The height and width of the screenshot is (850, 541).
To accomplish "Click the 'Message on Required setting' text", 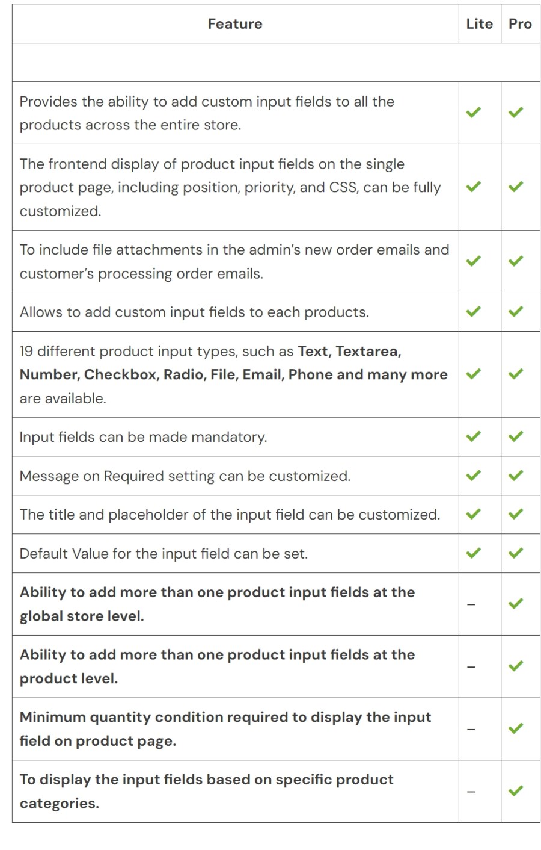I will pyautogui.click(x=185, y=476).
